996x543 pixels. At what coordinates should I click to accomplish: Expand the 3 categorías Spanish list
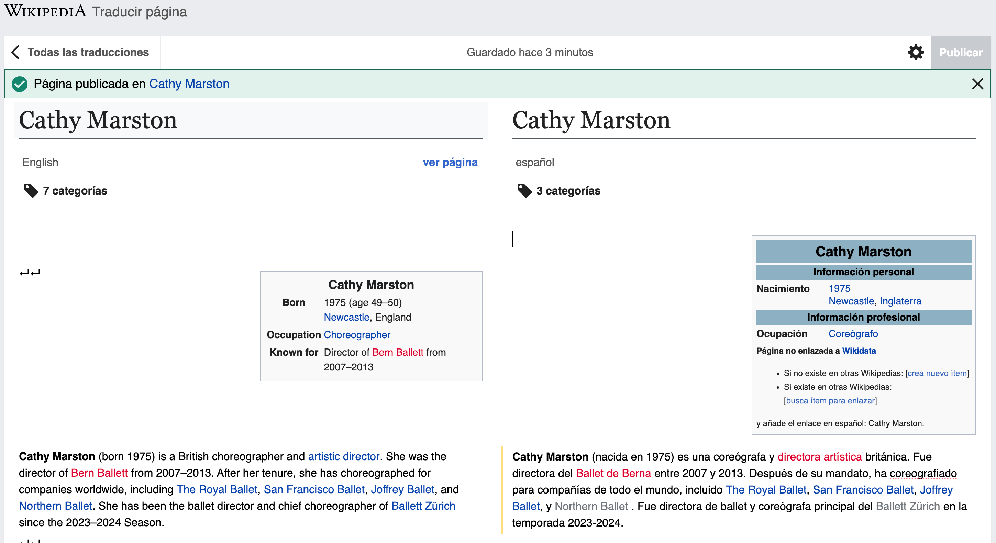568,191
